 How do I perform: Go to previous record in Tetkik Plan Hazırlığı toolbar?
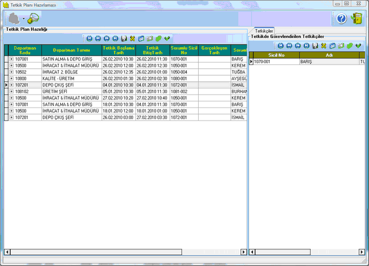click(98, 38)
